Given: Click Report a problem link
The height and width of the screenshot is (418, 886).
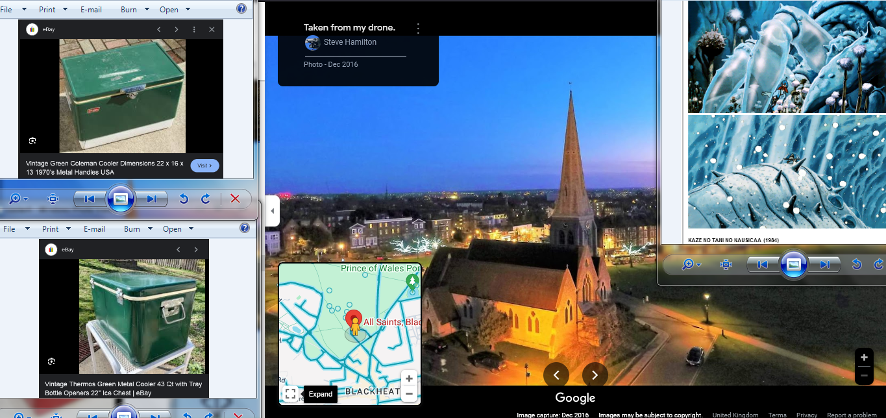Looking at the screenshot, I should (852, 415).
